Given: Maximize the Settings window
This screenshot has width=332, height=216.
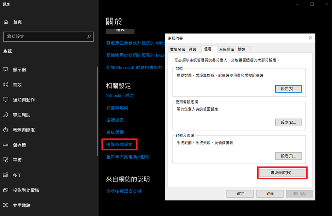Looking at the screenshot, I should tap(312, 4).
